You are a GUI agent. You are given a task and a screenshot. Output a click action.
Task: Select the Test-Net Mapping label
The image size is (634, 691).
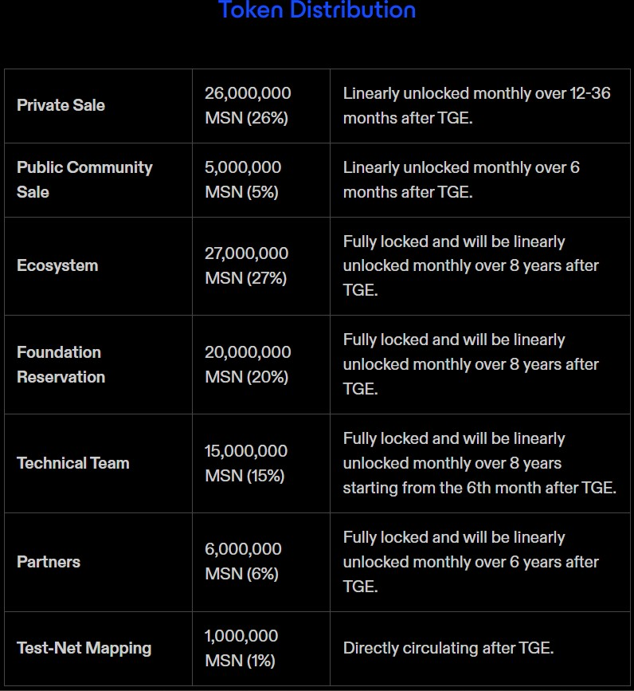84,648
